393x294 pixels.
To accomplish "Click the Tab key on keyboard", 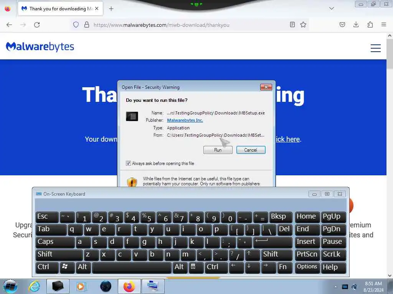I will pyautogui.click(x=51, y=230).
